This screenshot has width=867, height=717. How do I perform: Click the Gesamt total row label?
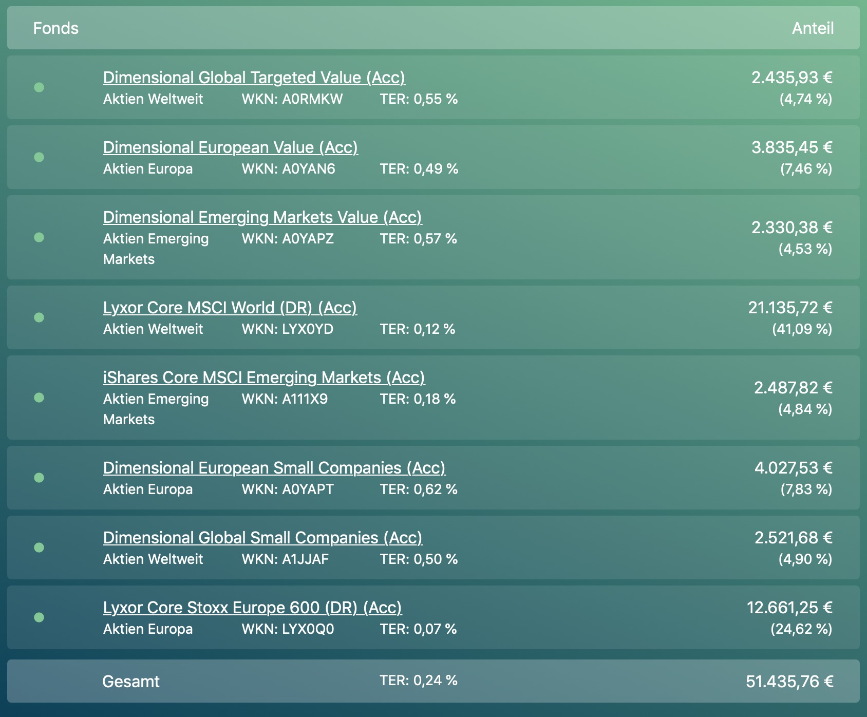[131, 682]
